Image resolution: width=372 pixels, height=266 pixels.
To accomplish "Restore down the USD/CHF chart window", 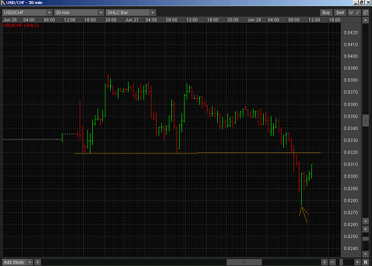I will (x=361, y=2).
